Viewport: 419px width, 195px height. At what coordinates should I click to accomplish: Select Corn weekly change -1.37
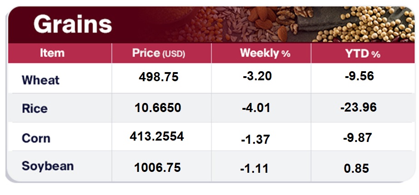(x=255, y=140)
